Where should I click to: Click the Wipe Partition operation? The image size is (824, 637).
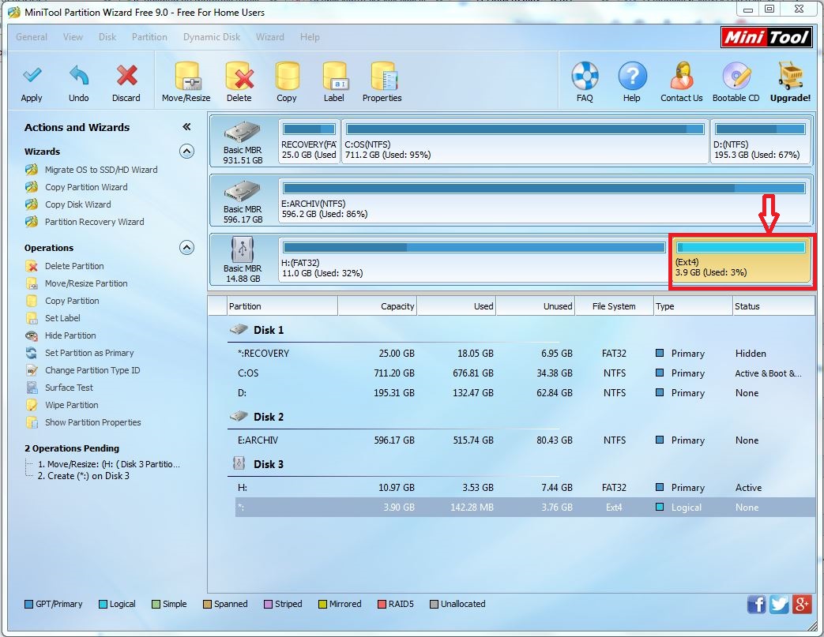[71, 405]
